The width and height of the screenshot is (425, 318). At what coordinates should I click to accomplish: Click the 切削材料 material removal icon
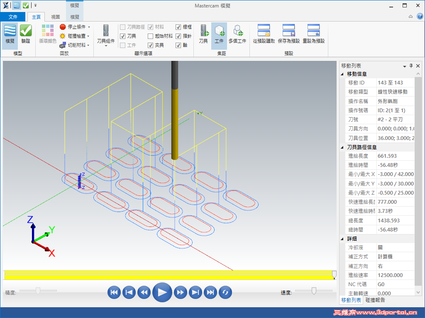63,45
